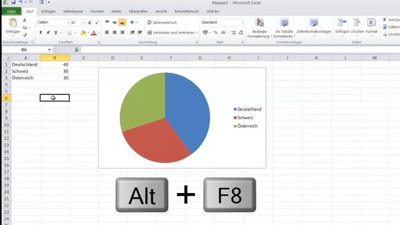The image size is (400, 225).
Task: Switch to the Formeln tab
Action: pos(97,11)
